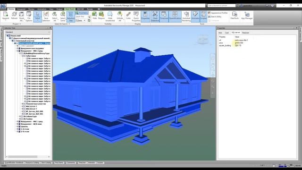Viewport: 302px width, 170px height.
Task: Click the Select Same icon
Action: [63, 16]
